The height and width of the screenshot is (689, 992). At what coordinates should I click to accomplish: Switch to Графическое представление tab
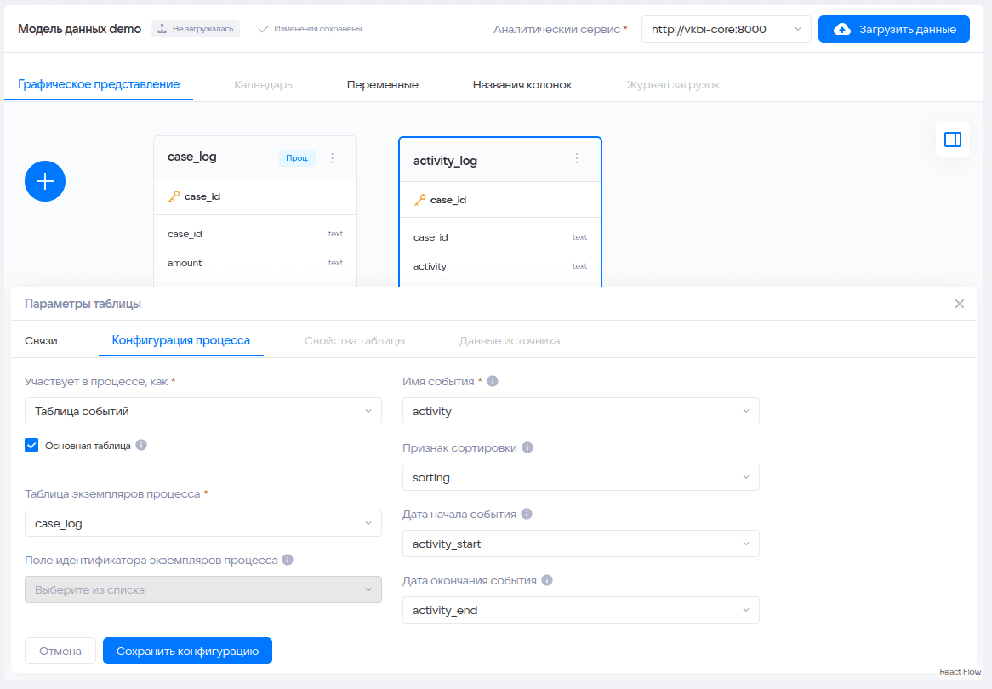click(x=99, y=84)
